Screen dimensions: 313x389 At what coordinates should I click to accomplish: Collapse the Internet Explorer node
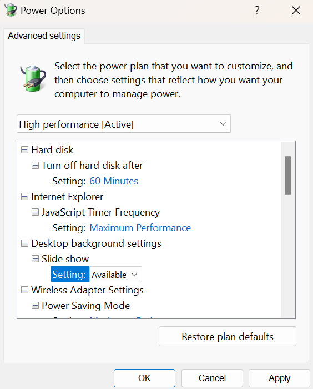click(24, 197)
